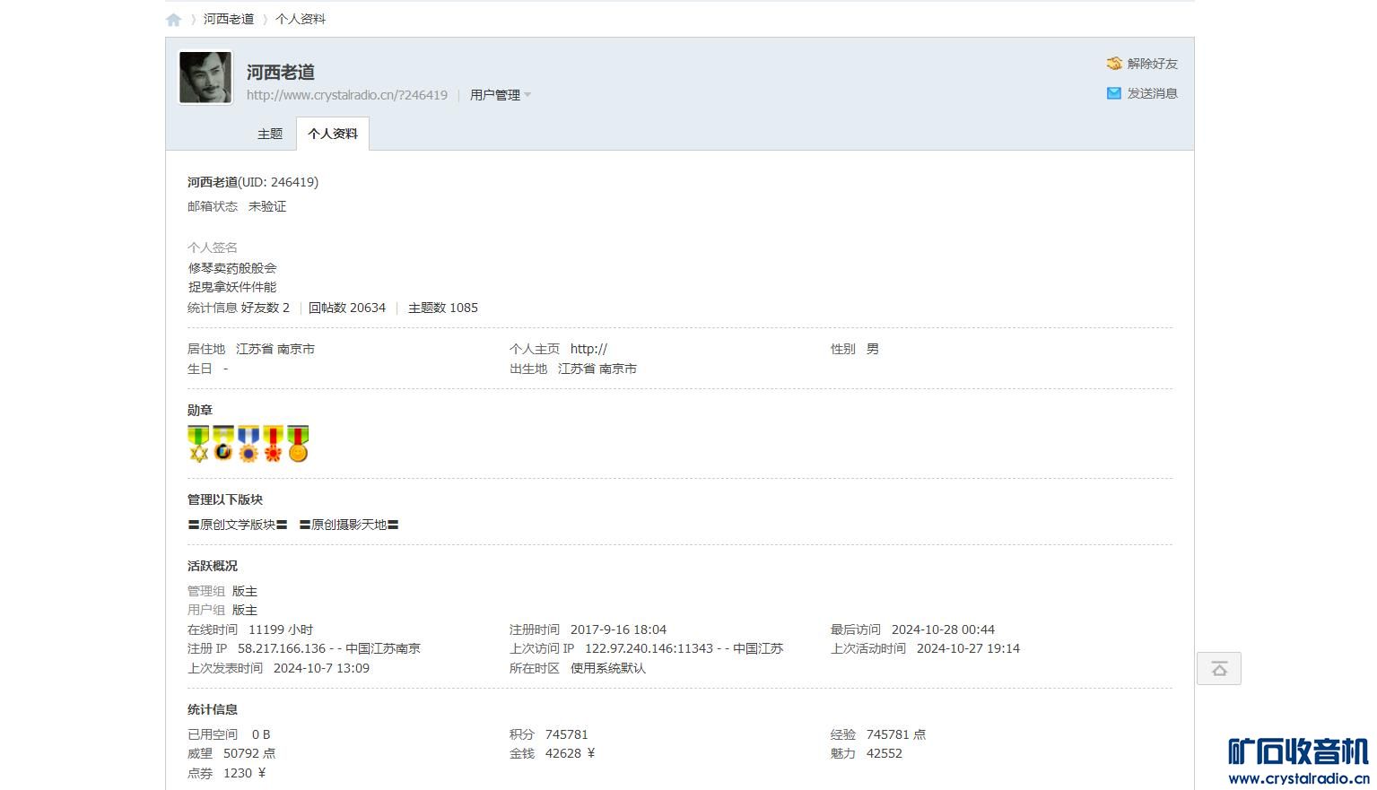Click the third blue-ribbon medal

click(x=248, y=444)
